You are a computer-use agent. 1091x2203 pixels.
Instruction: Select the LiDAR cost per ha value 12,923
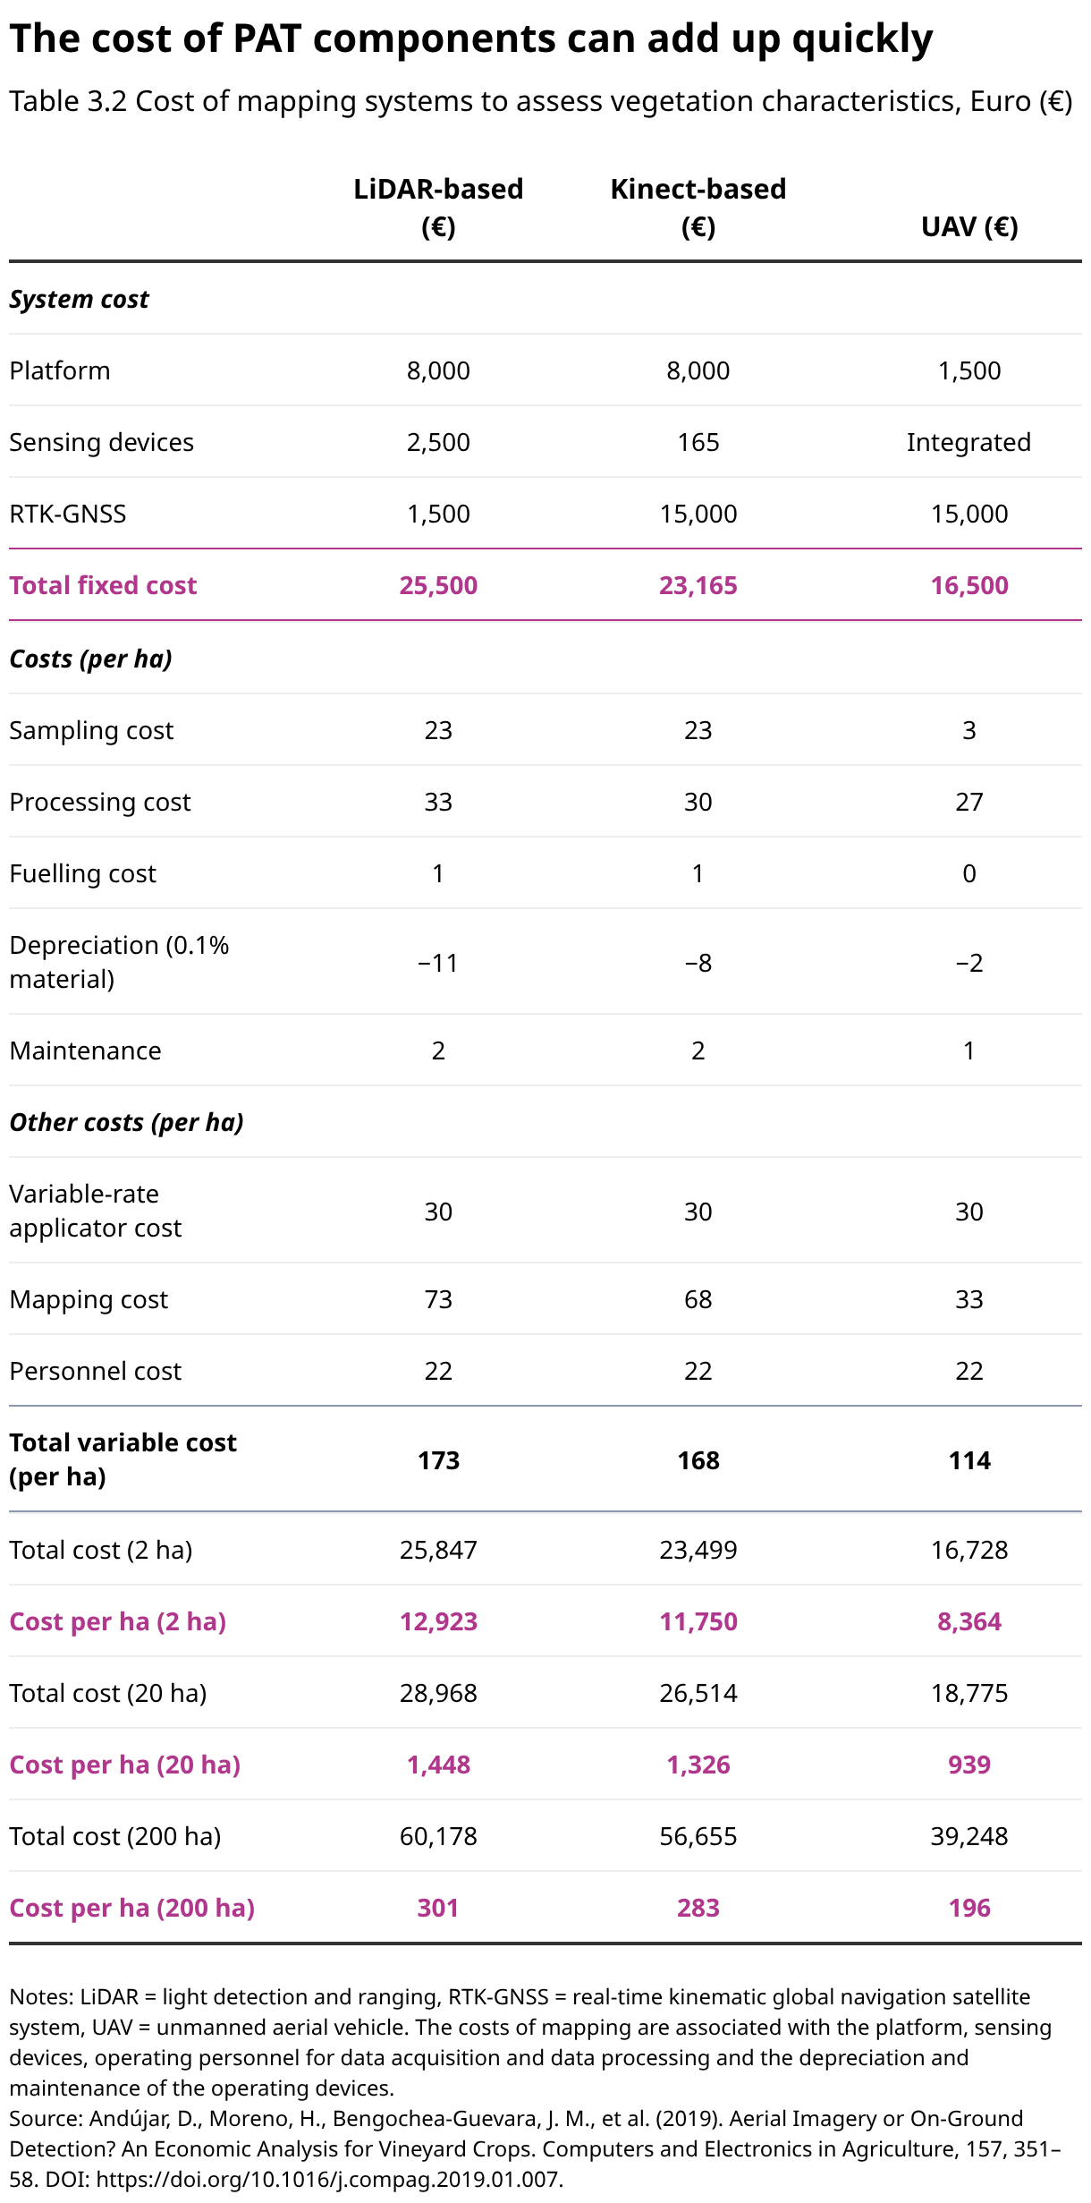(x=438, y=1621)
